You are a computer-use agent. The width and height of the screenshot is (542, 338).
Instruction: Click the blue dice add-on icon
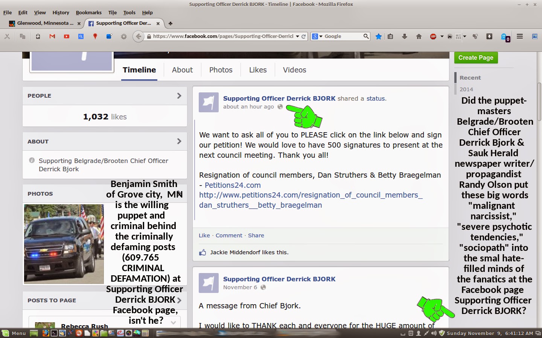pos(109,36)
